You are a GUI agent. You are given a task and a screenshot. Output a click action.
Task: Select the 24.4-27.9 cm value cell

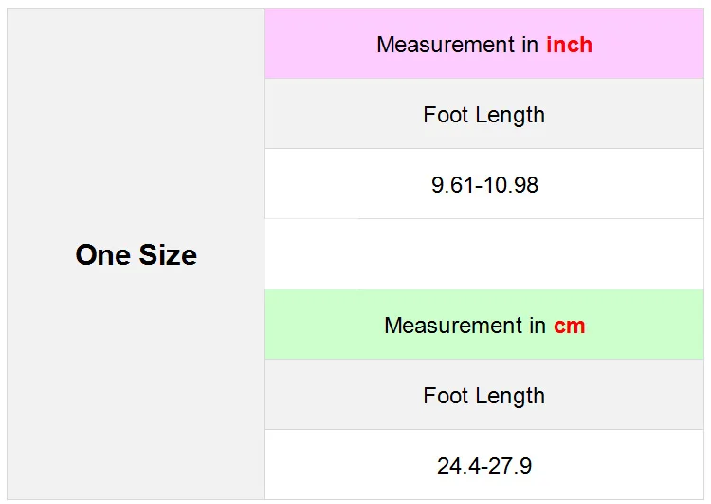coord(484,465)
